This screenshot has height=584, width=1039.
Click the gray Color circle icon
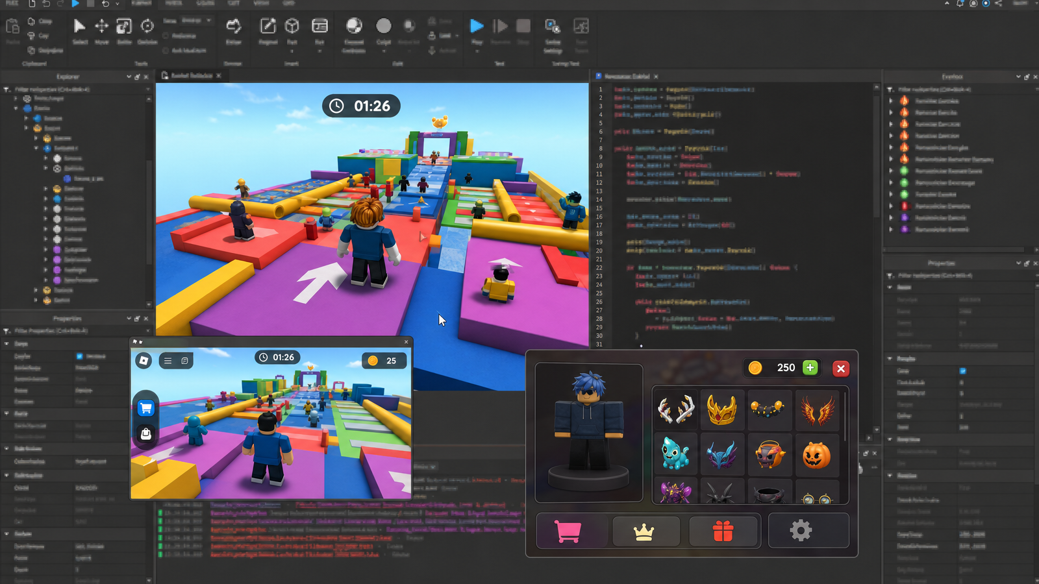384,26
